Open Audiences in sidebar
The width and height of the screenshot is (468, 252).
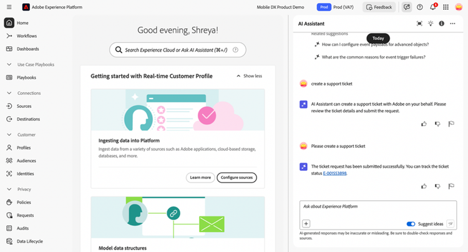tap(21, 161)
